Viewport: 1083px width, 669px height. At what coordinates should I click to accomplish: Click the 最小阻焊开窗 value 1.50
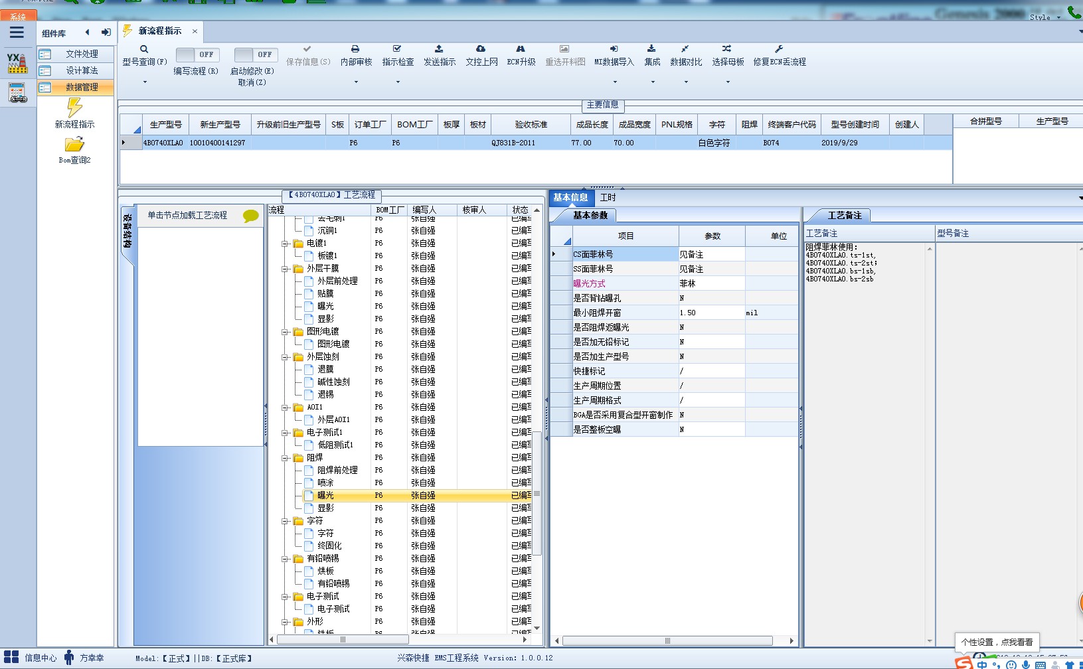(x=711, y=313)
